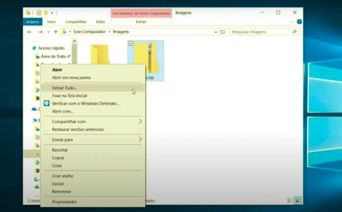
Task: Click Verificar com o Windows Defender
Action: click(x=85, y=103)
